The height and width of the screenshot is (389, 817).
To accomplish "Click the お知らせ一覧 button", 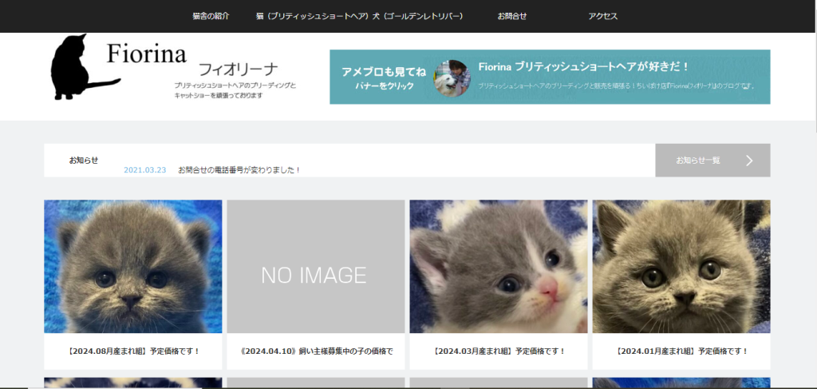I will pos(698,161).
